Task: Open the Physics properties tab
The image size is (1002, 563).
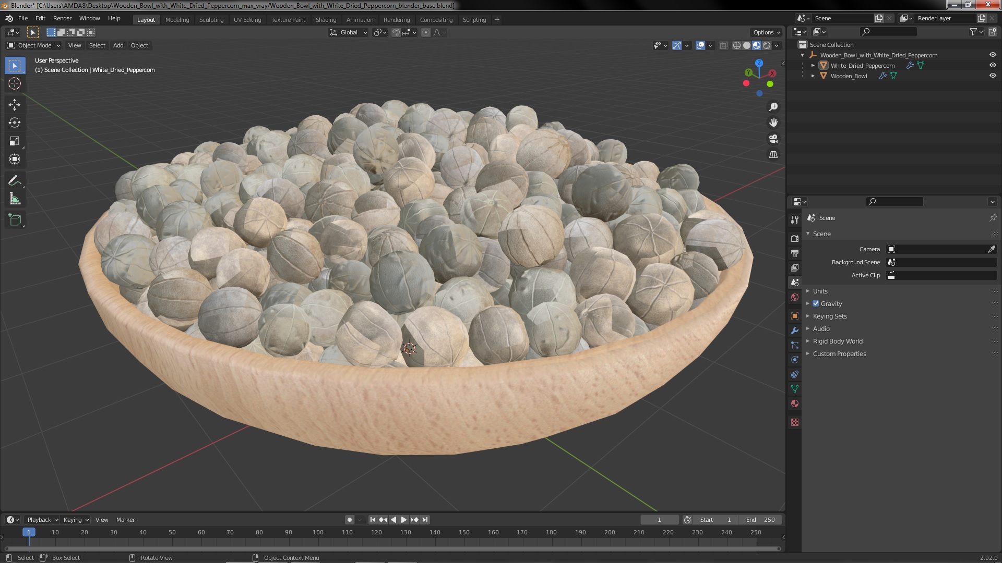Action: coord(795,360)
